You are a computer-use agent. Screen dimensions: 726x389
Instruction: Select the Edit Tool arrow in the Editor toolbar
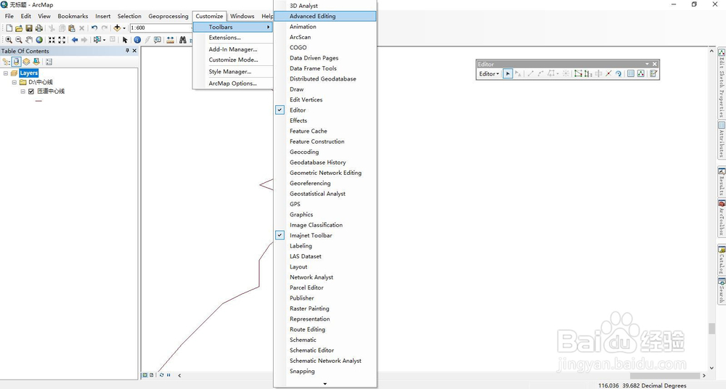tap(508, 73)
